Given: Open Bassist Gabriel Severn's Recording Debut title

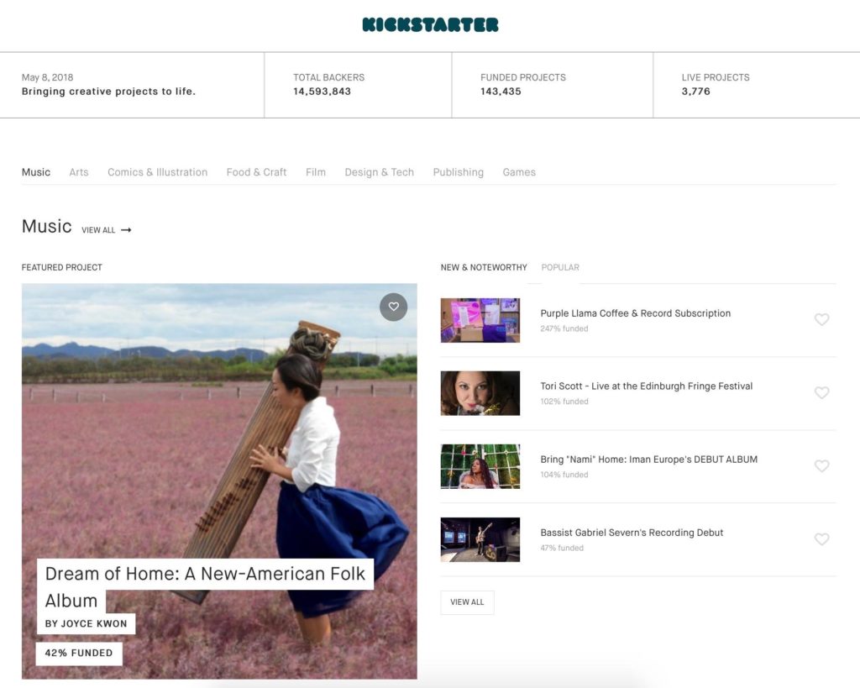Looking at the screenshot, I should (x=632, y=533).
